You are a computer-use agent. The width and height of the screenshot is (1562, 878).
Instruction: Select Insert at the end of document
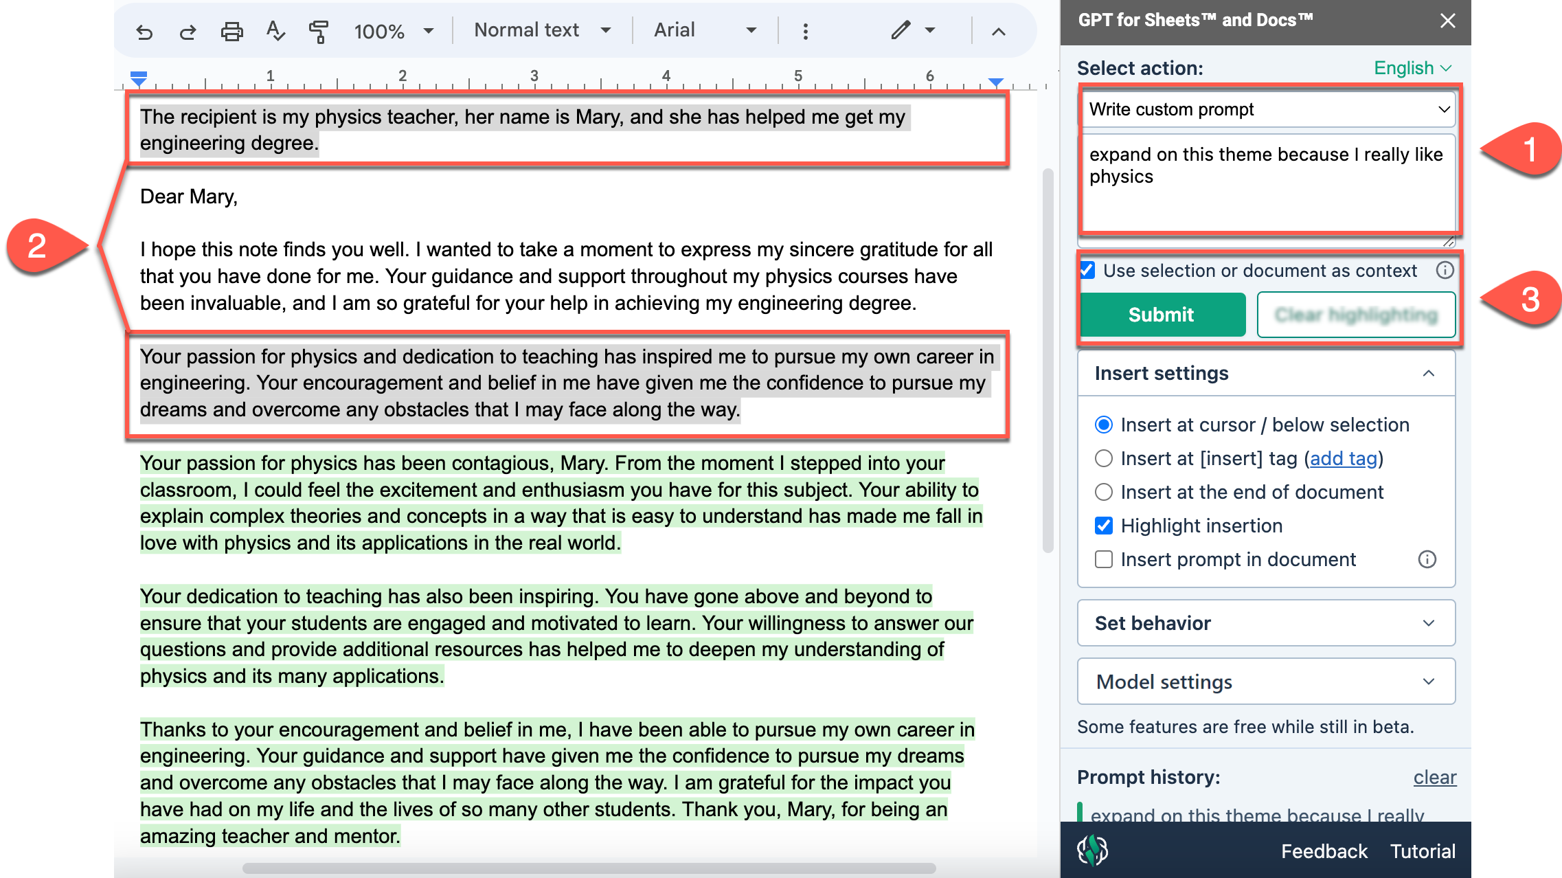(x=1103, y=492)
